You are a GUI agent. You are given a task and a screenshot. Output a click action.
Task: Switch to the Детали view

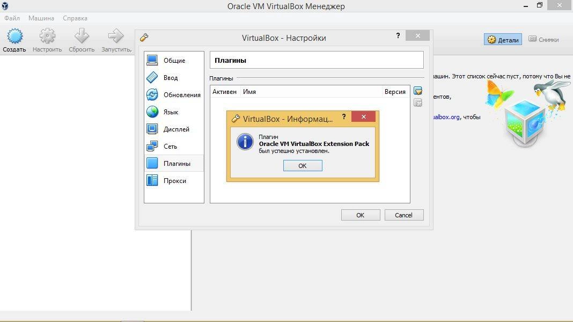click(503, 40)
